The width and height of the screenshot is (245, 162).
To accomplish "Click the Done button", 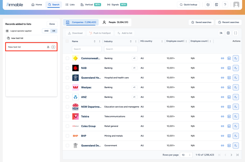I will point(52,24).
